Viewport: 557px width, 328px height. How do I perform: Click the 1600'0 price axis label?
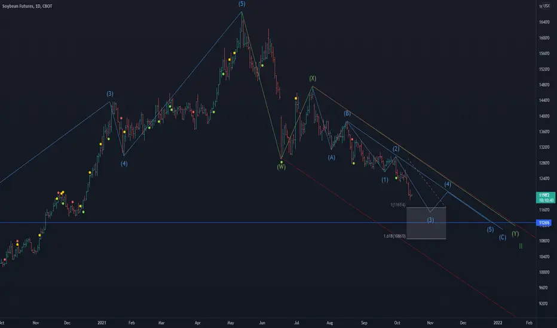click(x=544, y=38)
